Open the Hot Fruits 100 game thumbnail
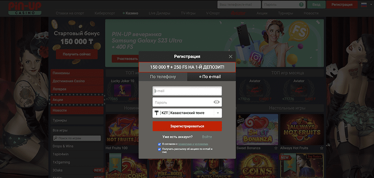 (x=122, y=130)
